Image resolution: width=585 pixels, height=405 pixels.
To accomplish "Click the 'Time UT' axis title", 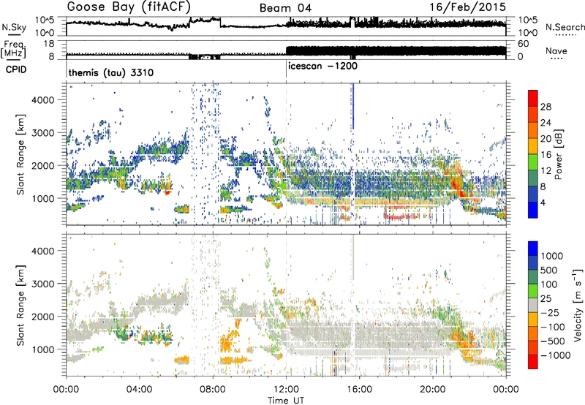I will point(286,400).
